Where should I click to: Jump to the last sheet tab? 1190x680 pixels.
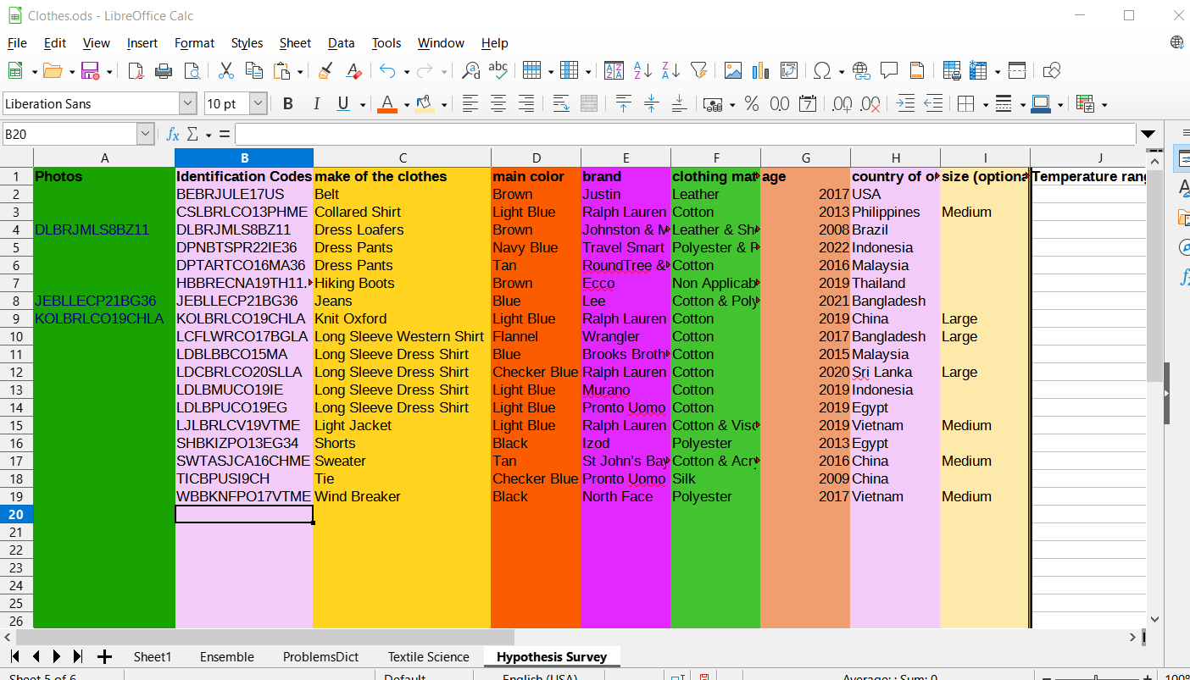pos(78,657)
